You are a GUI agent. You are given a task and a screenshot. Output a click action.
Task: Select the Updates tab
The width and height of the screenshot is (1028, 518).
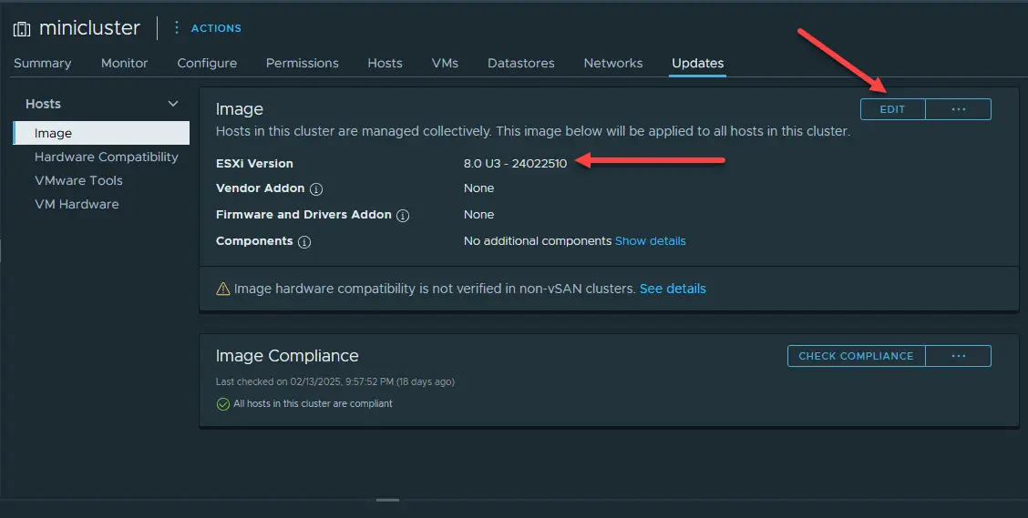[697, 64]
